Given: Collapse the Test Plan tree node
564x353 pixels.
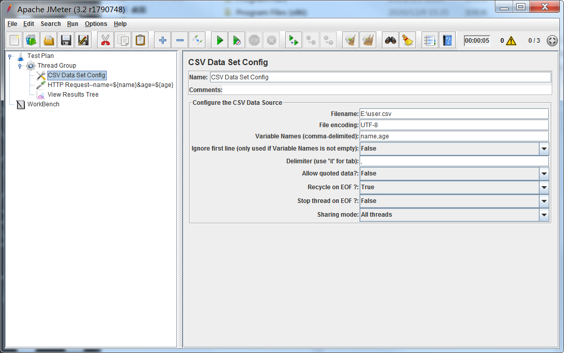Looking at the screenshot, I should (x=11, y=56).
